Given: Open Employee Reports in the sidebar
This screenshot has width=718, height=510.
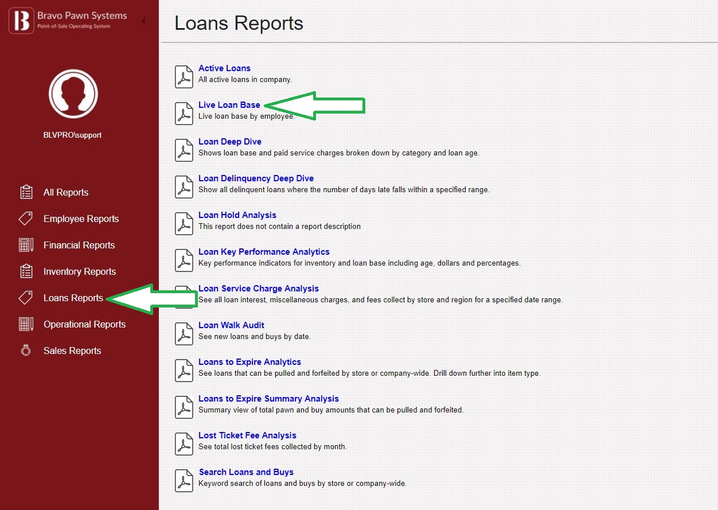Looking at the screenshot, I should tap(81, 219).
